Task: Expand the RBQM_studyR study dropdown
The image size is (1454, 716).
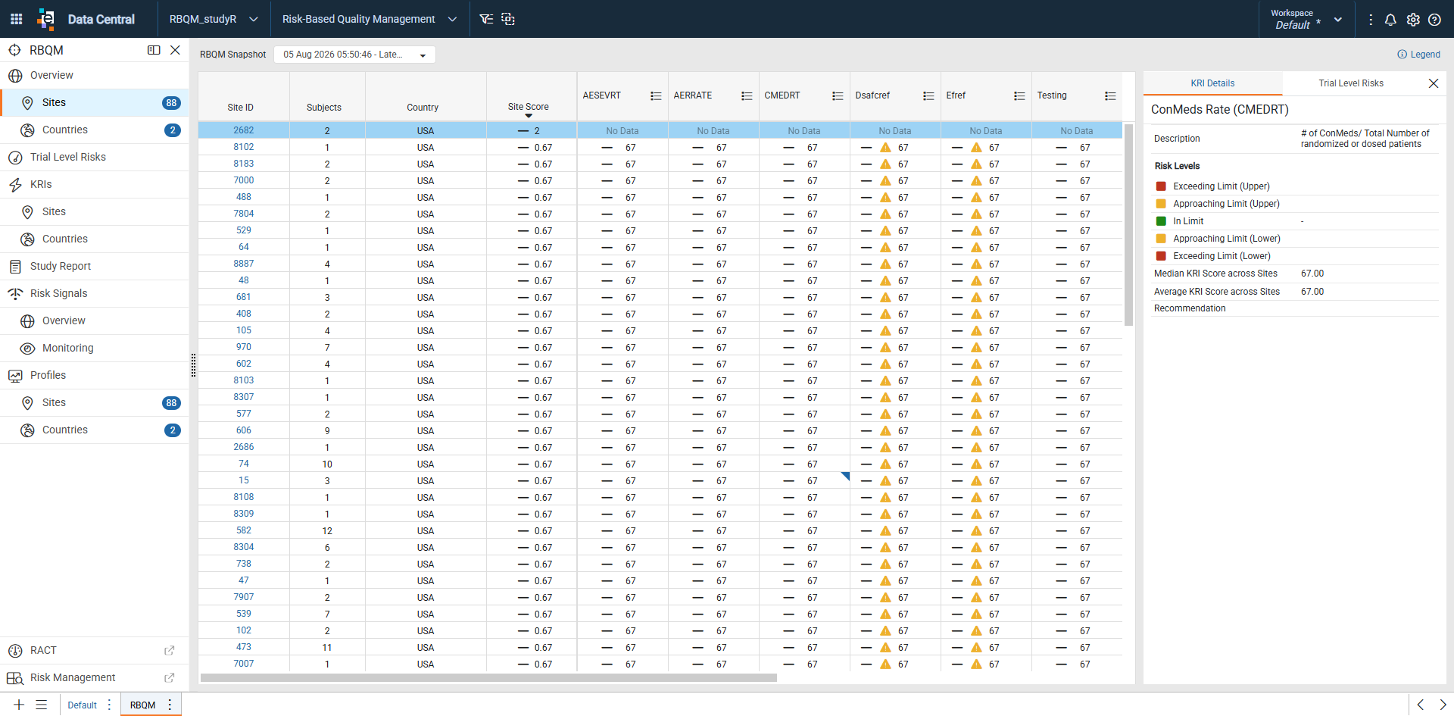Action: [x=254, y=19]
